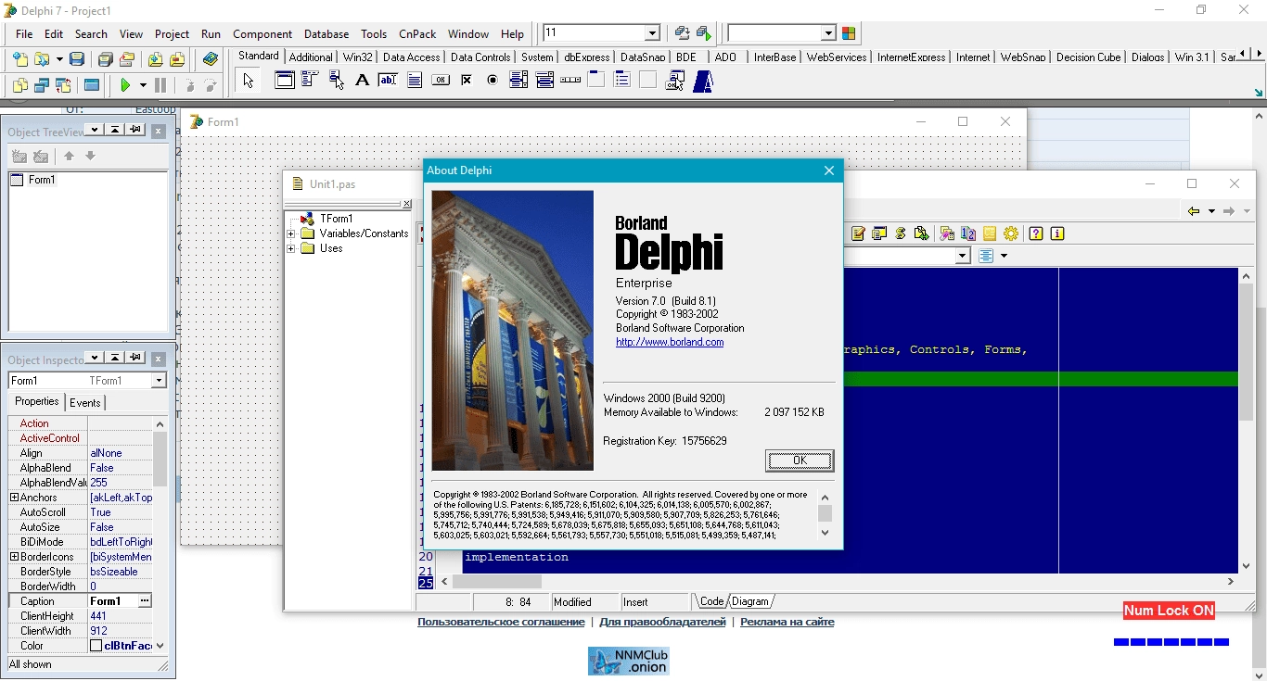Select the PopupMenu component icon
This screenshot has width=1267, height=681.
pyautogui.click(x=337, y=81)
